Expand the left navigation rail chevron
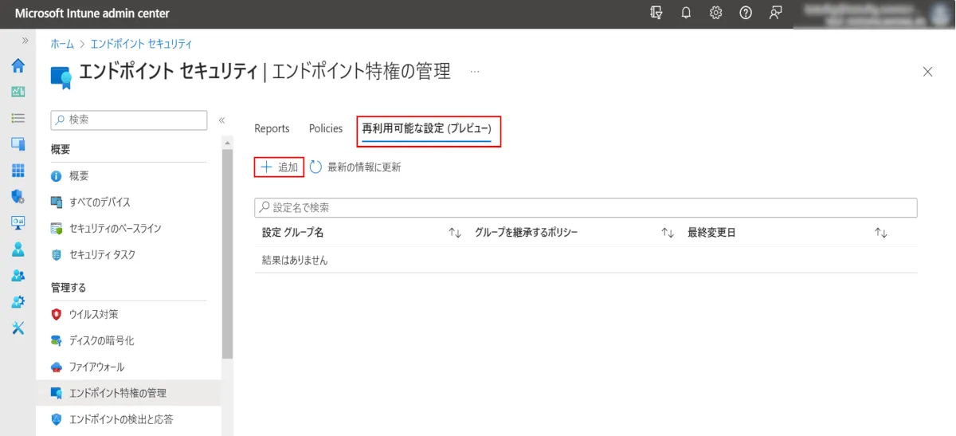Image resolution: width=956 pixels, height=436 pixels. pos(25,40)
